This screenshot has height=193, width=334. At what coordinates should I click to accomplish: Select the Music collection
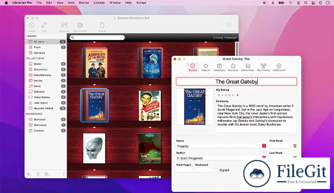click(x=46, y=86)
